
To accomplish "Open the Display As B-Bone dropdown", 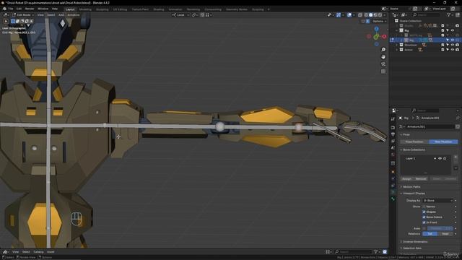I will [437, 201].
